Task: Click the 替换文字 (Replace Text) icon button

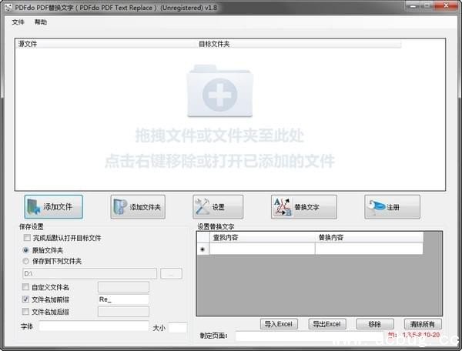Action: point(305,207)
